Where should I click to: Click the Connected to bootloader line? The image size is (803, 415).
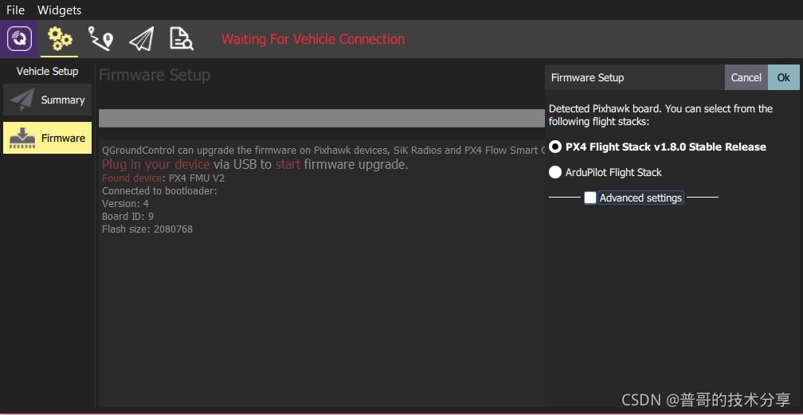coord(160,191)
